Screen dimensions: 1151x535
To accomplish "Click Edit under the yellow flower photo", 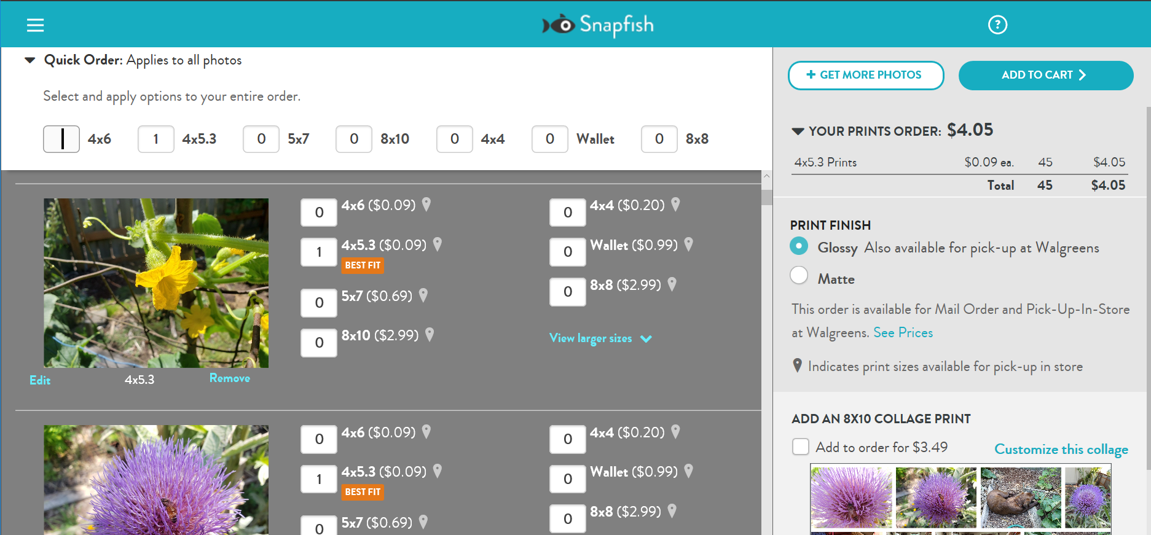I will (40, 380).
